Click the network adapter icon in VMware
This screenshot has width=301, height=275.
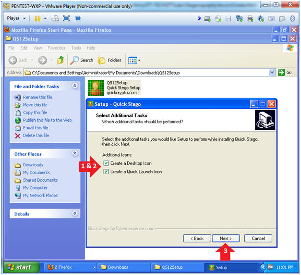point(239,19)
